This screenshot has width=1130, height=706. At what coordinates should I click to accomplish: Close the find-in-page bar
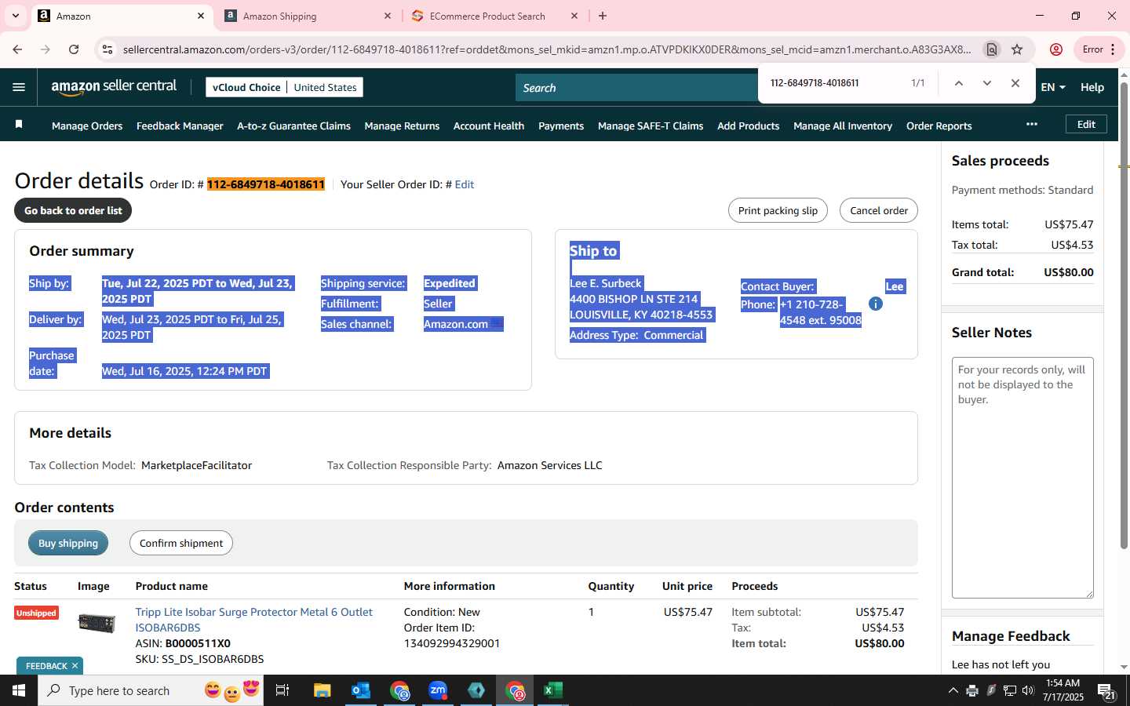pos(1015,83)
